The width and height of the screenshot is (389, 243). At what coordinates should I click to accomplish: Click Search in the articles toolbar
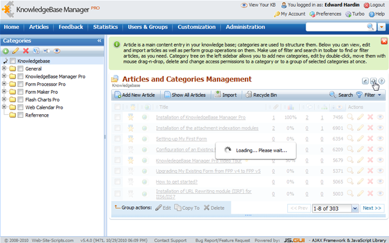341,95
